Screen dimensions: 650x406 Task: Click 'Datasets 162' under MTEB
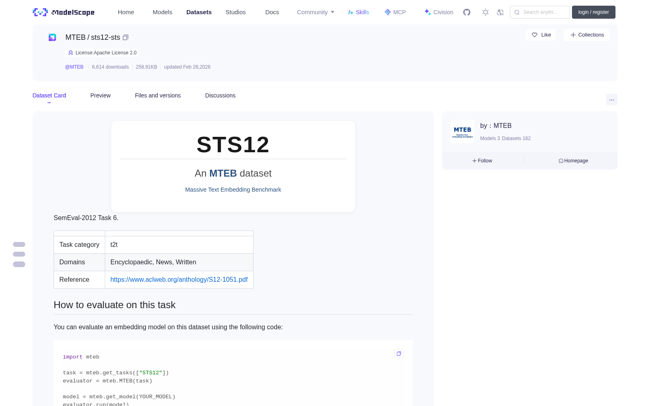tap(516, 138)
